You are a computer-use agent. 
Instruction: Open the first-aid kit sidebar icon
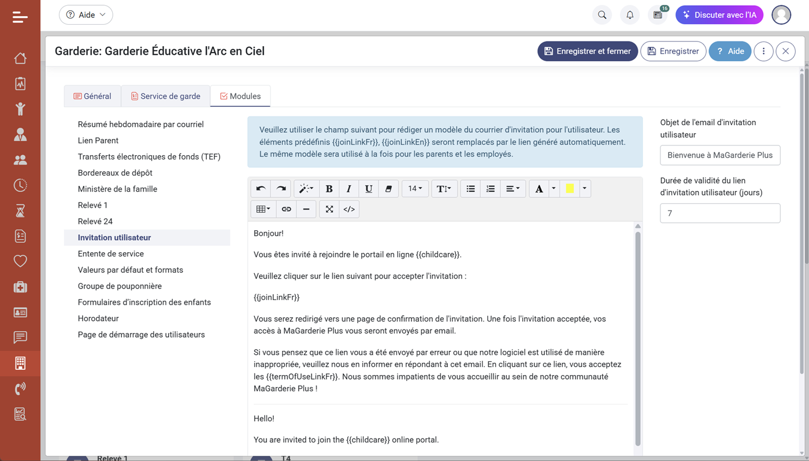point(20,287)
